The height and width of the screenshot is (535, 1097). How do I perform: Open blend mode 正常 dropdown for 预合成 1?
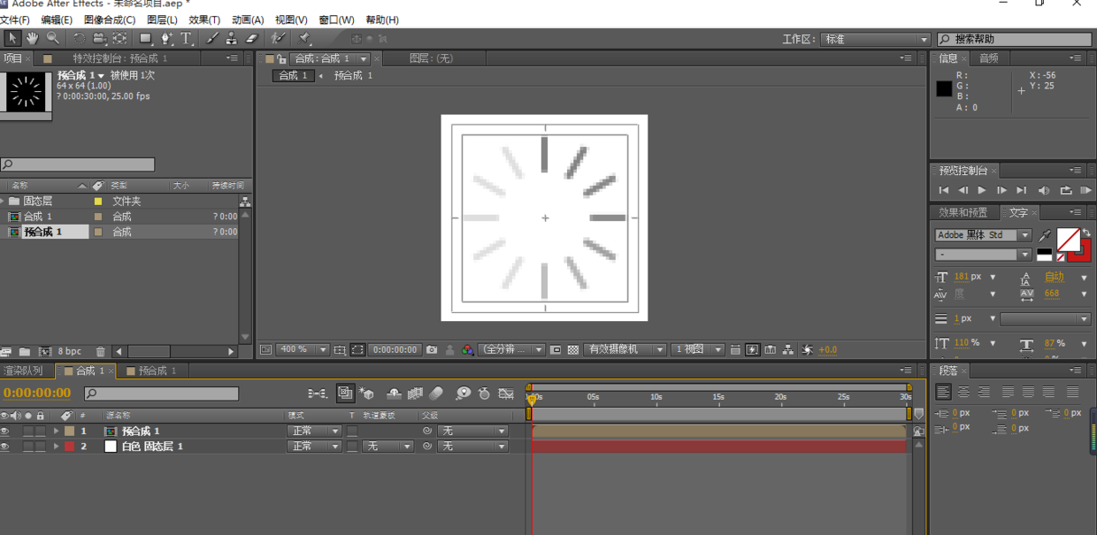(314, 432)
